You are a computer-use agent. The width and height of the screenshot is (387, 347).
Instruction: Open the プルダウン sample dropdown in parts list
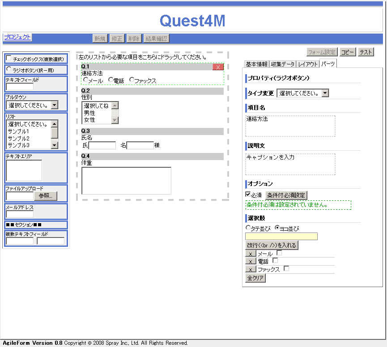(32, 105)
